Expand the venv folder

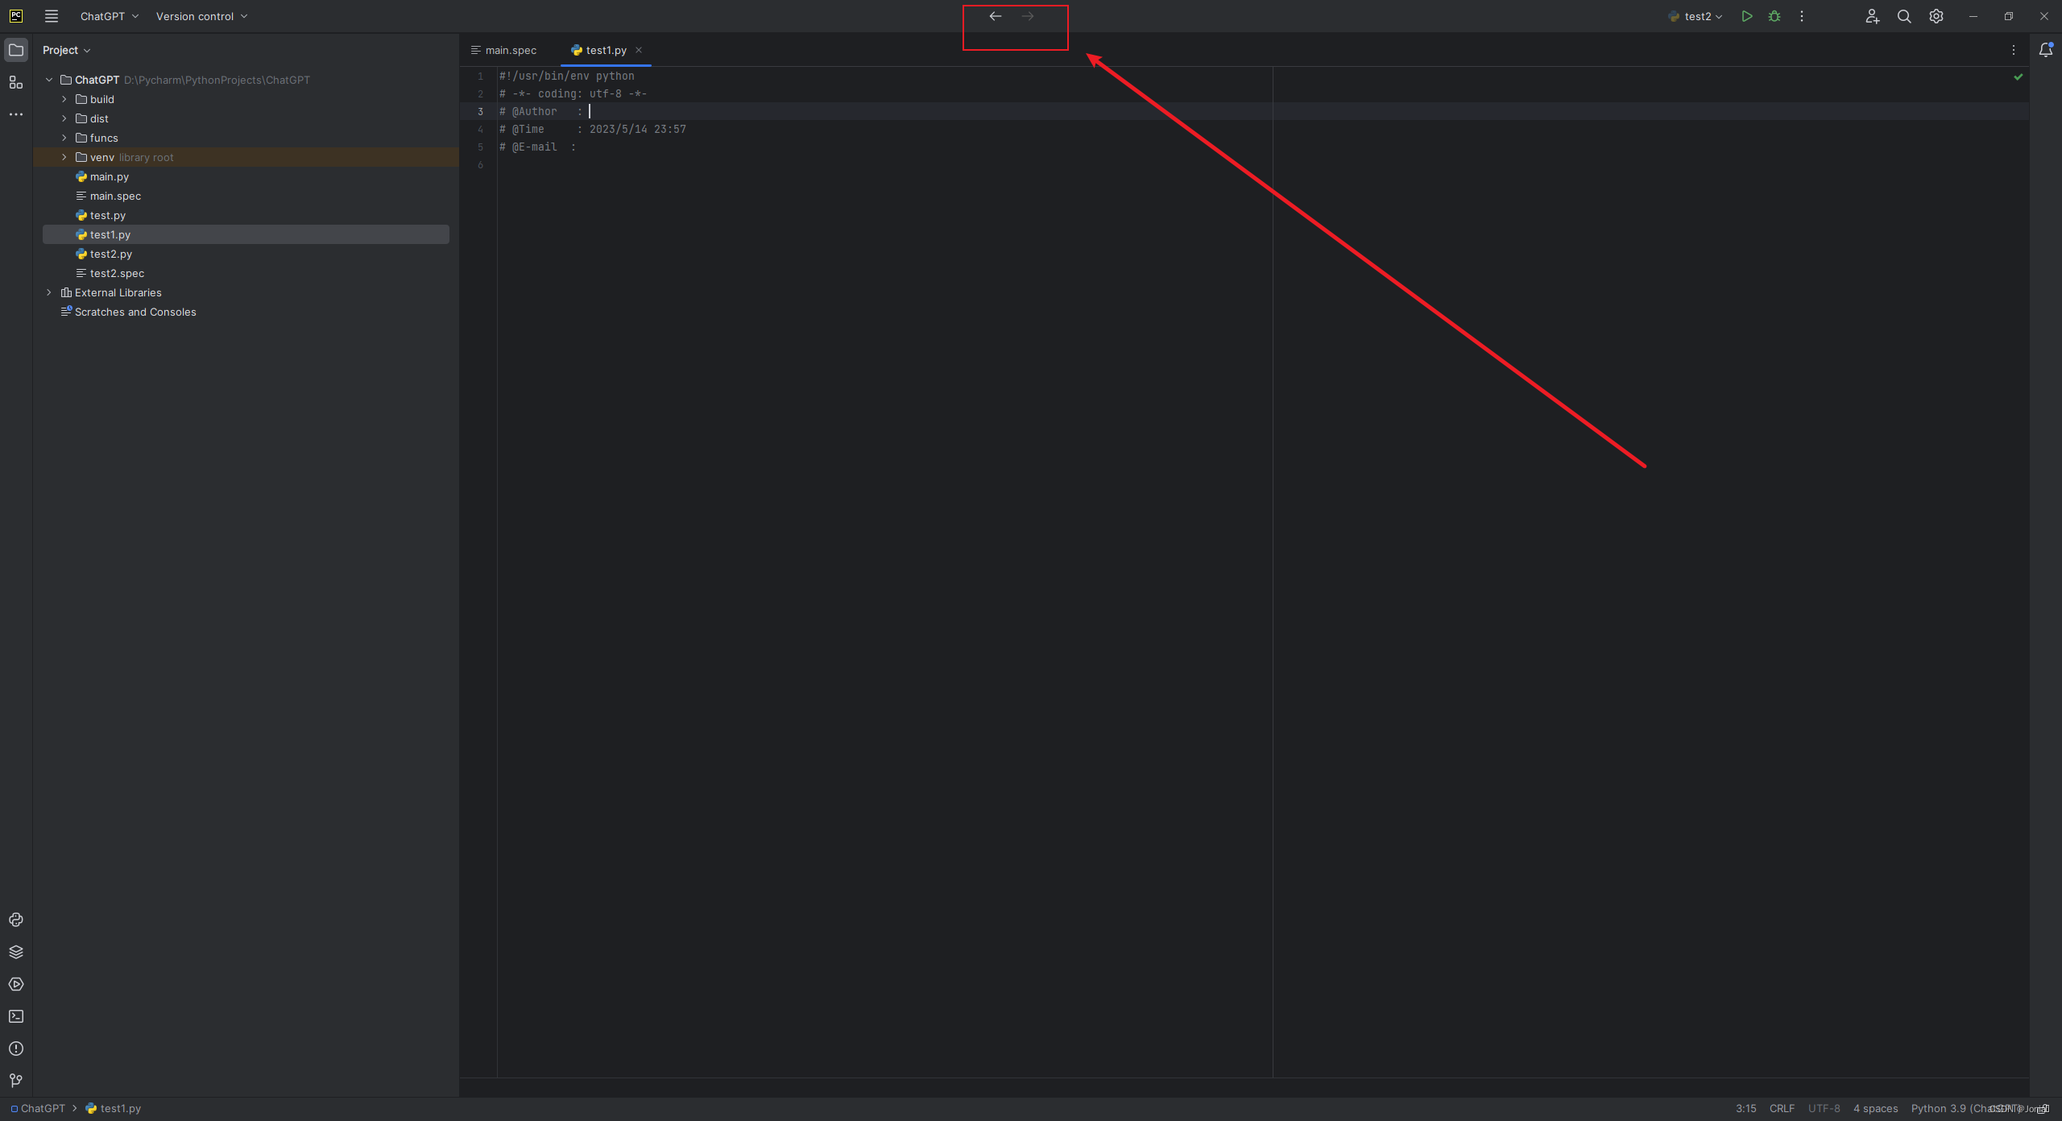point(64,157)
